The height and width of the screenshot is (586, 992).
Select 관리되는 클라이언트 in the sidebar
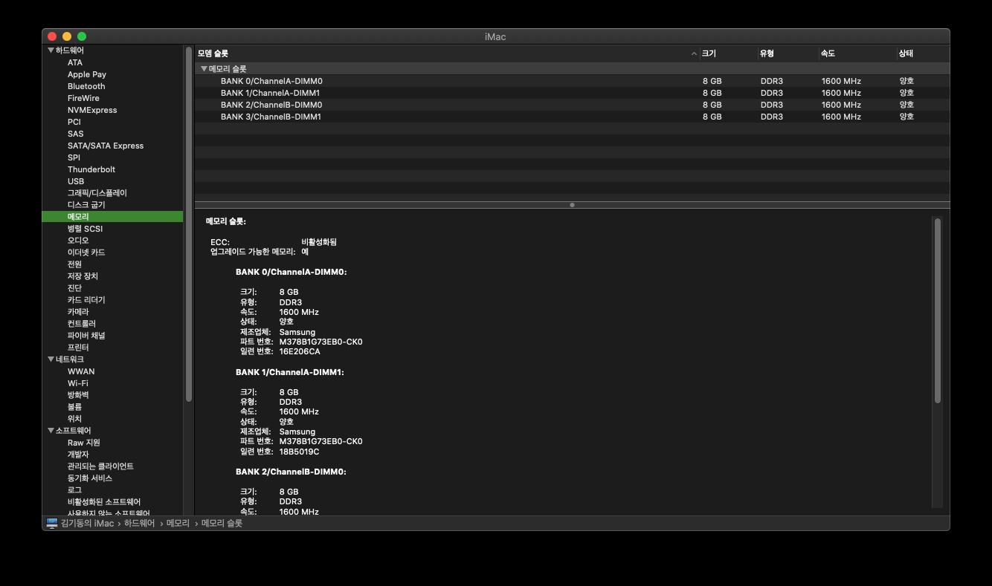point(100,466)
